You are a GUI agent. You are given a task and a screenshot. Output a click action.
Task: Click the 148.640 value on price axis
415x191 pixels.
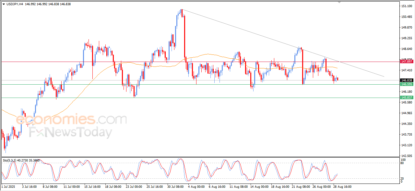pyautogui.click(x=407, y=49)
